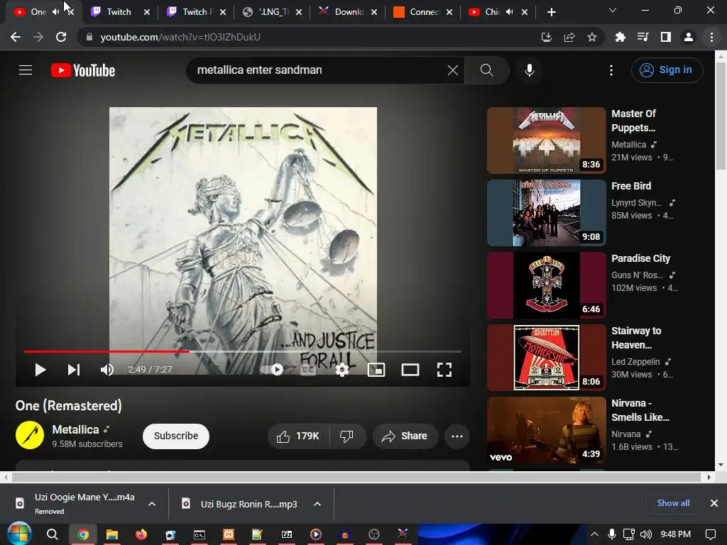Open the YouTube hamburger guide menu

(26, 70)
